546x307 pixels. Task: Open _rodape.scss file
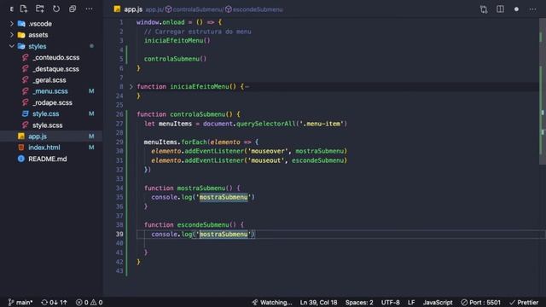tap(52, 102)
